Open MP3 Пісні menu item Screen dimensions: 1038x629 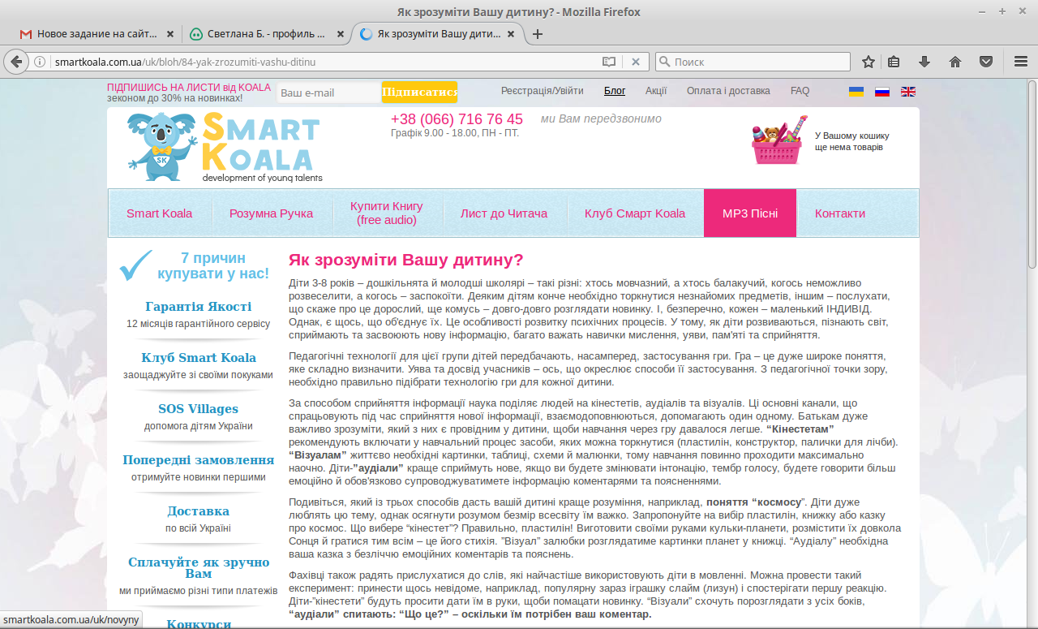point(750,213)
